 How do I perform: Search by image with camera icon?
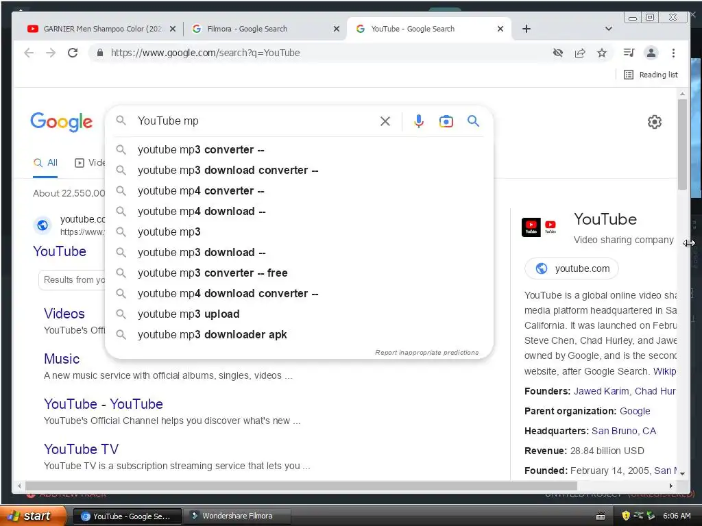point(446,121)
